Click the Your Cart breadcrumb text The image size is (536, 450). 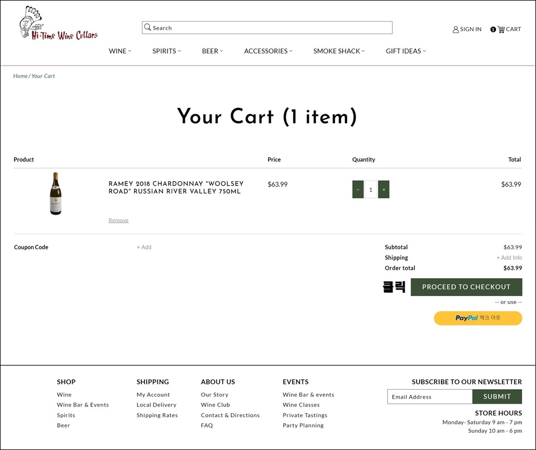tap(43, 76)
